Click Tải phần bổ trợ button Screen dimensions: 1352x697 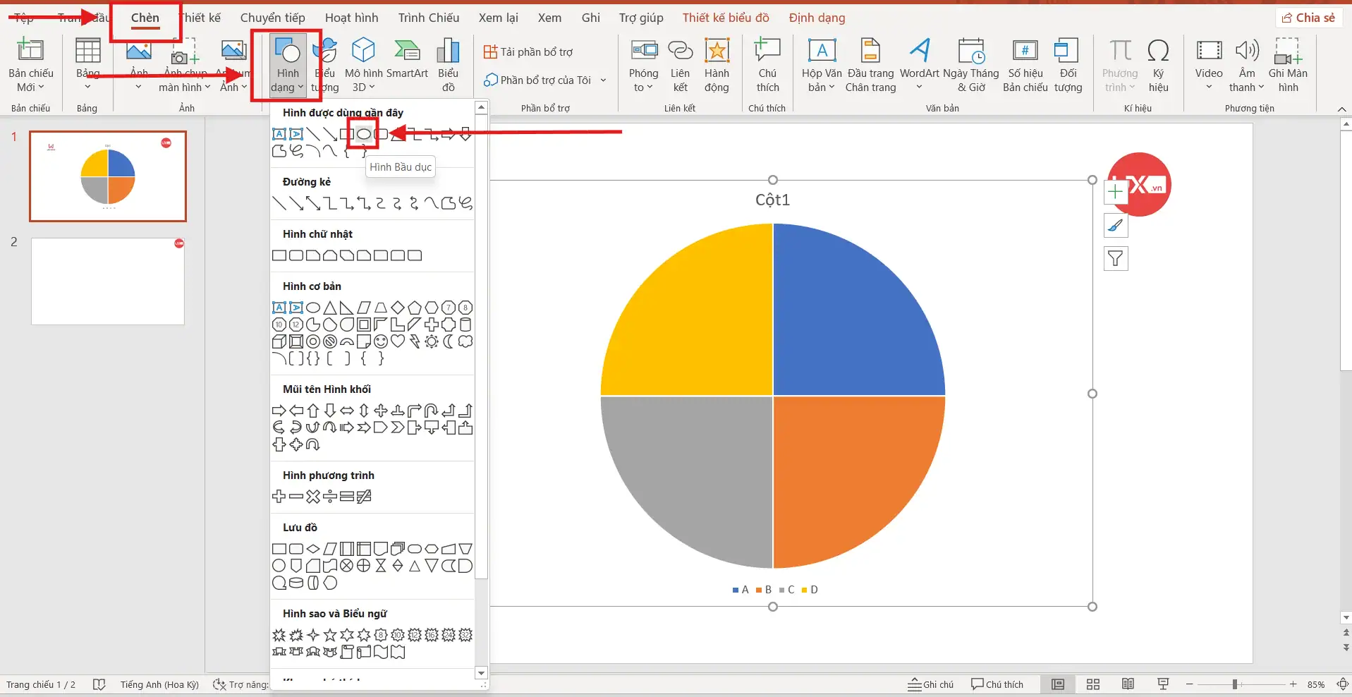[528, 51]
